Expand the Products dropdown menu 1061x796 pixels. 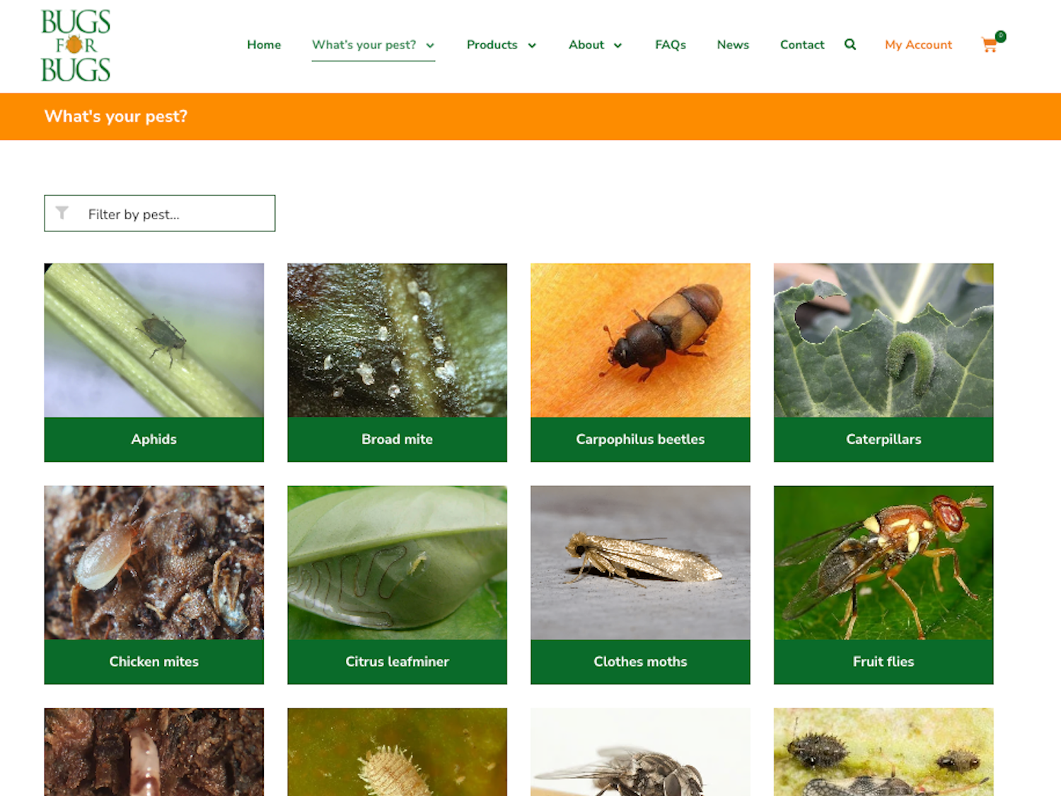[x=501, y=45]
